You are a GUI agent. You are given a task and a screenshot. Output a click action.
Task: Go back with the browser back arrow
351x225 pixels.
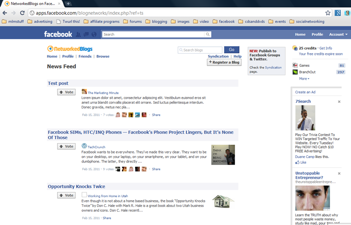(x=5, y=13)
